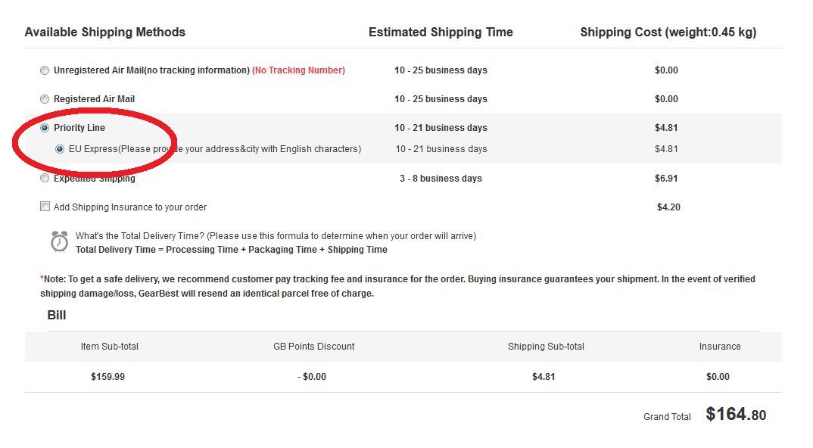The width and height of the screenshot is (813, 448).
Task: Click the GB Points Discount column header
Action: click(x=314, y=347)
